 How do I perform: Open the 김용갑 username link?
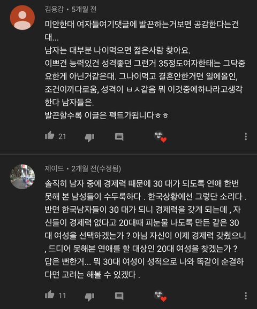[54, 9]
